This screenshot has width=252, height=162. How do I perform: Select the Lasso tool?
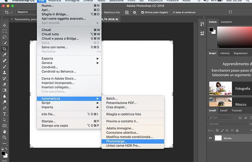(x=5, y=37)
